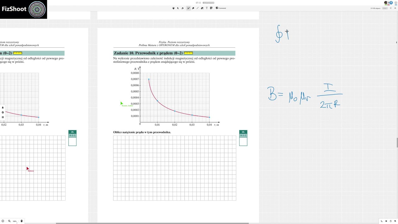Screen dimensions: 398x224
Task: Select the Zadanie 10 heading bar
Action: [174, 53]
